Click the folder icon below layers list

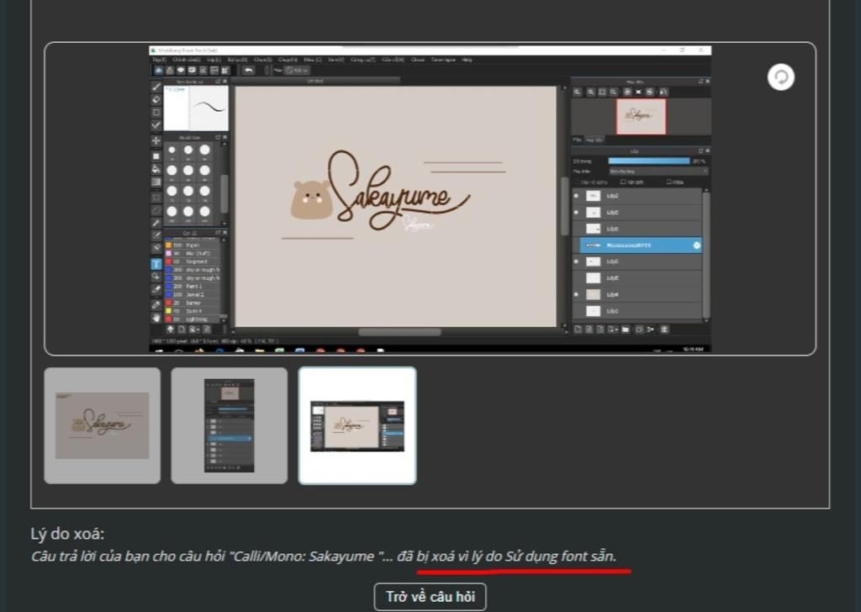coord(626,330)
